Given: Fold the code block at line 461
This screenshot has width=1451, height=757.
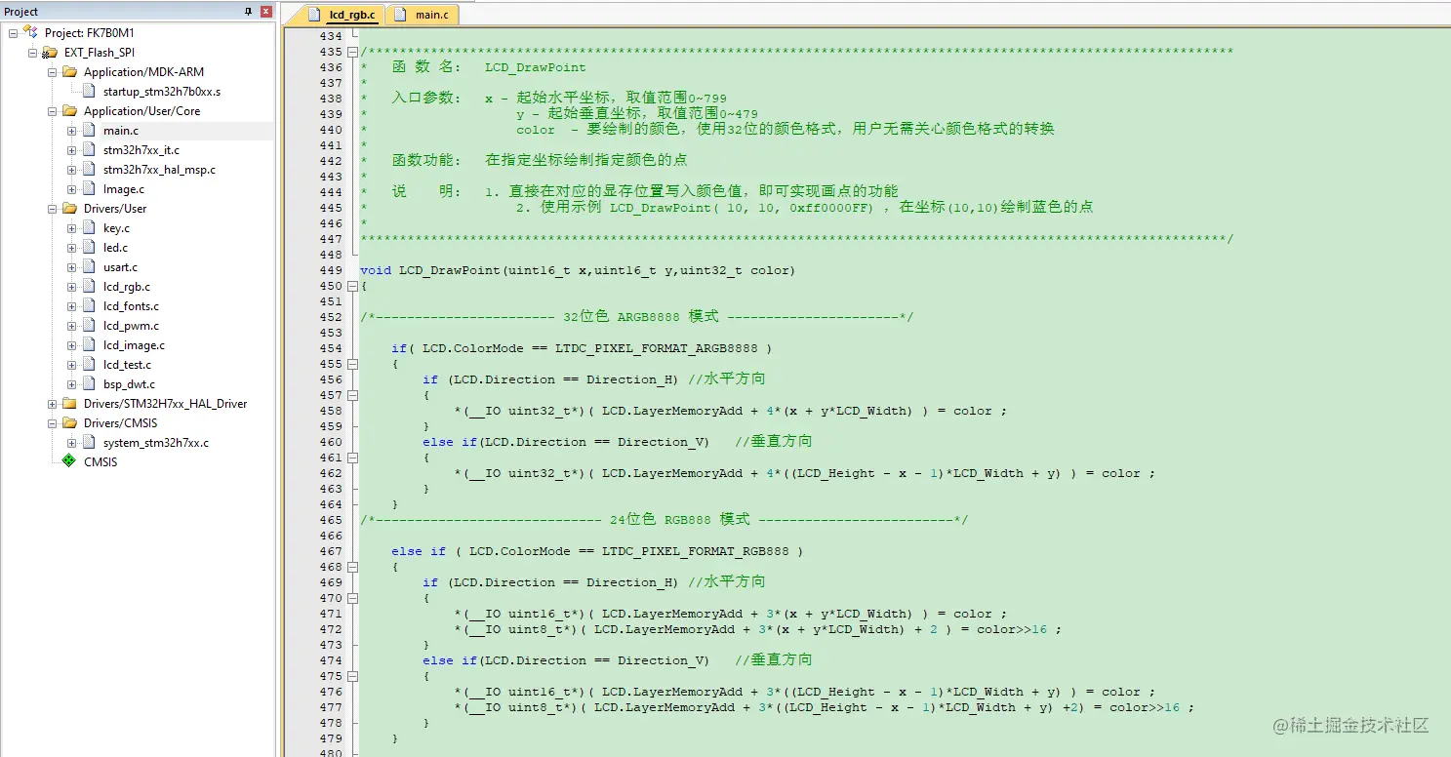Looking at the screenshot, I should click(352, 458).
